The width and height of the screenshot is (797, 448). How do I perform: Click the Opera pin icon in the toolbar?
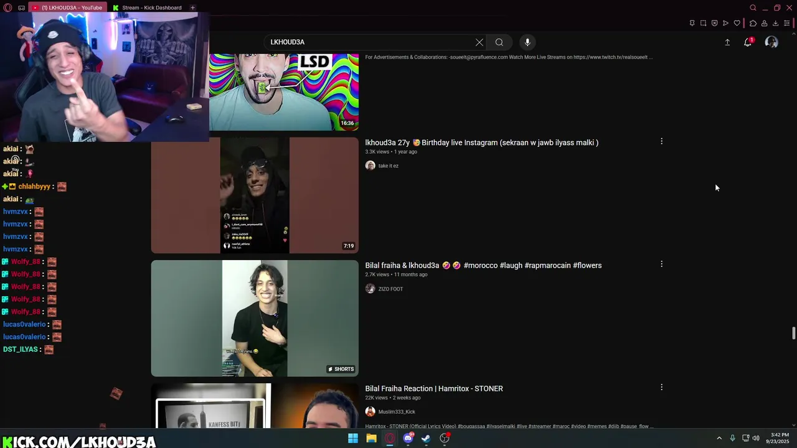click(x=692, y=23)
